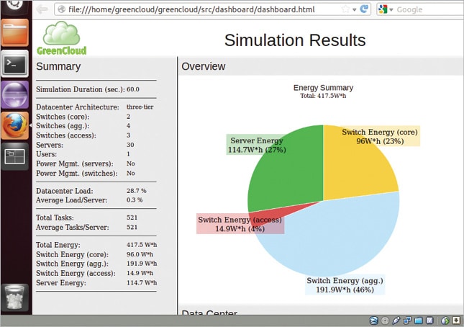Click the Datacenter Load value 28.7 %

(137, 191)
